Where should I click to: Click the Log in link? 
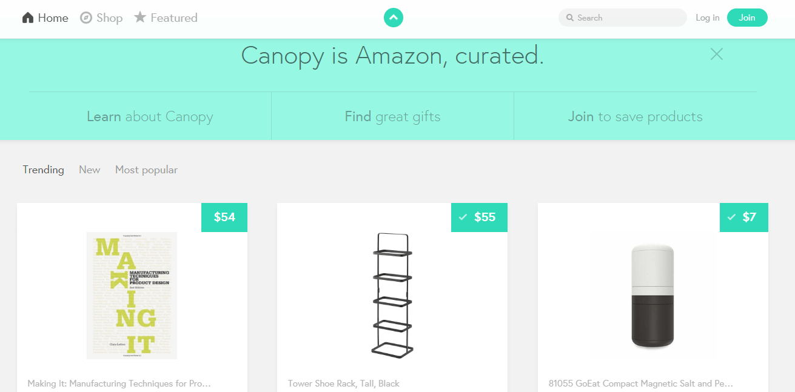(x=706, y=18)
